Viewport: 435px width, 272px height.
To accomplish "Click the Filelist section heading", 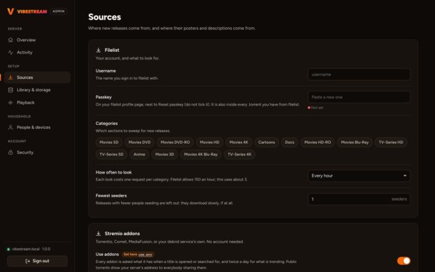I will point(112,51).
